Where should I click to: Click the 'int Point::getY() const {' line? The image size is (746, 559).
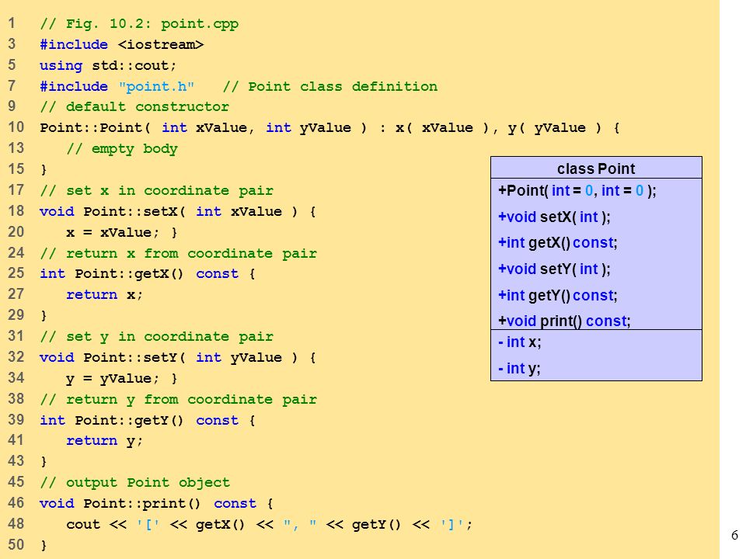pyautogui.click(x=148, y=420)
